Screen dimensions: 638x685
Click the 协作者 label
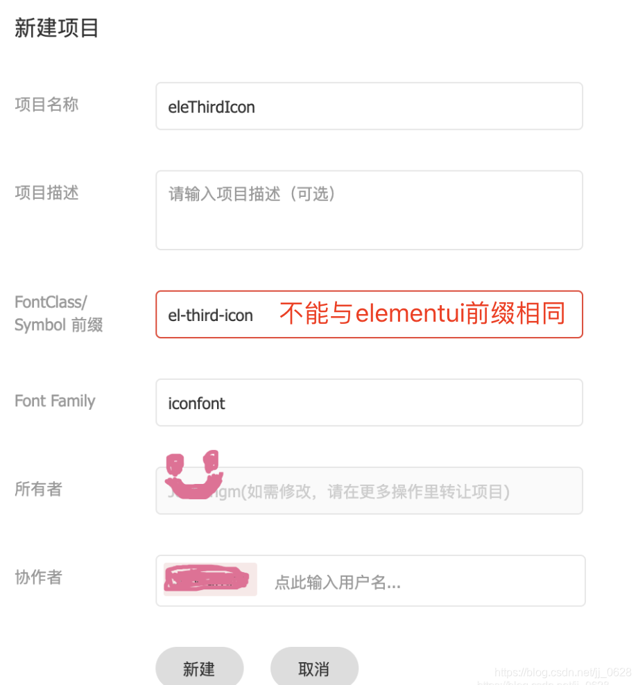(38, 578)
